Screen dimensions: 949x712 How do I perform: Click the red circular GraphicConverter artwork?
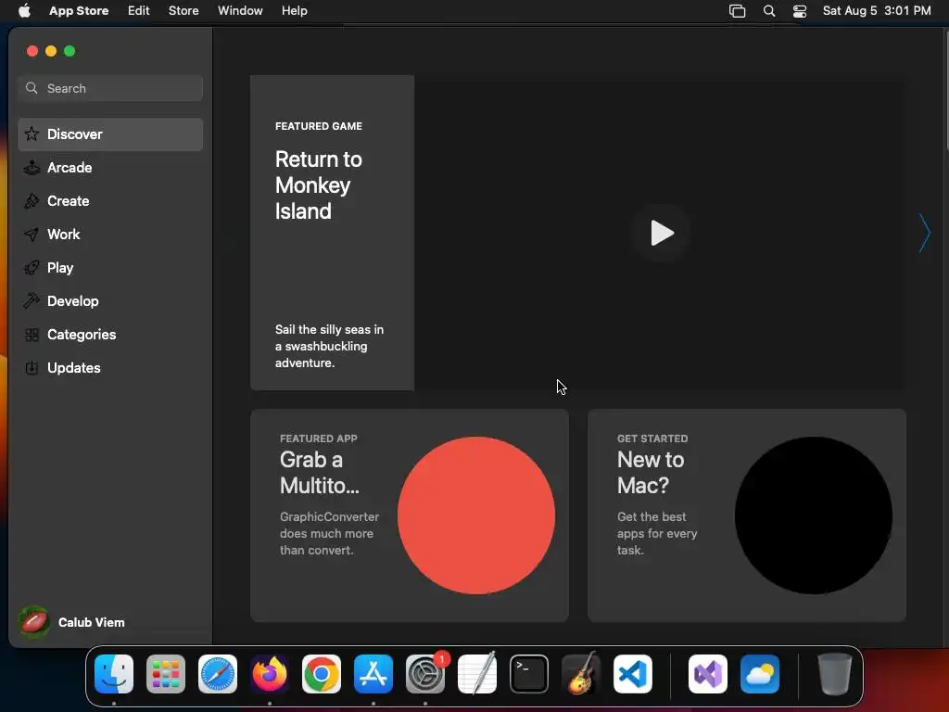476,515
